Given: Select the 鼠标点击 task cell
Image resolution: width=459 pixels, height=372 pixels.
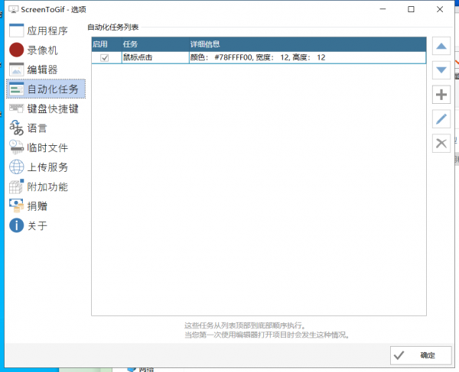Looking at the screenshot, I should click(155, 57).
